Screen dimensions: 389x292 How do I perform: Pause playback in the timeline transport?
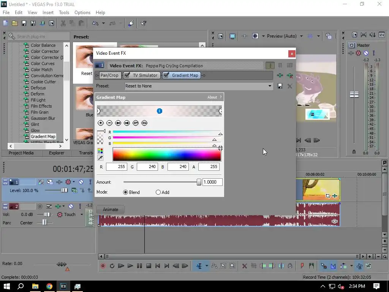pos(139,266)
